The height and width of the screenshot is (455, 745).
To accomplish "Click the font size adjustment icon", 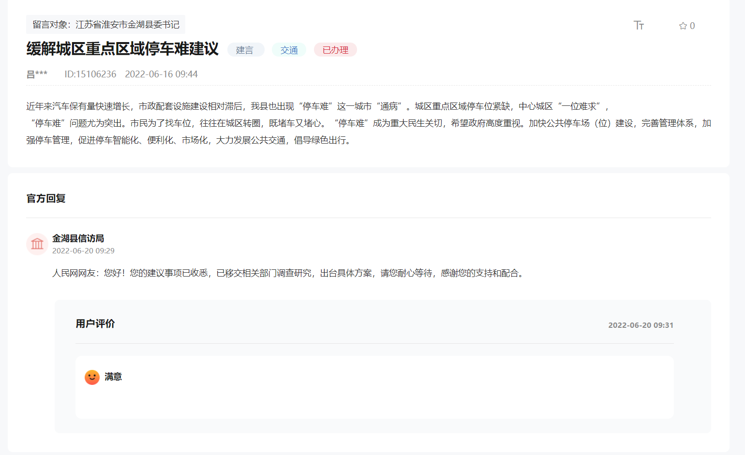I will click(639, 25).
